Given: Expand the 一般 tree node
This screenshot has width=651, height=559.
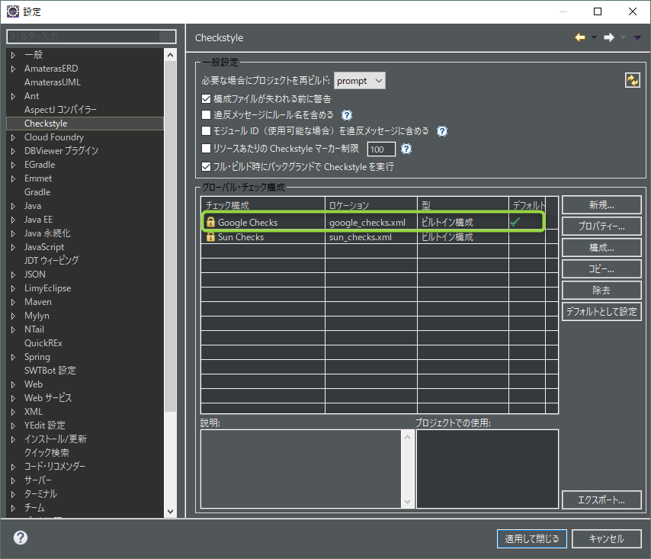Looking at the screenshot, I should [13, 55].
